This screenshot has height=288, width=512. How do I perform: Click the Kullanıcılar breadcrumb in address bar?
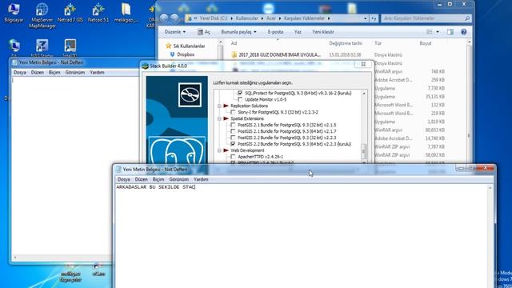tap(247, 18)
